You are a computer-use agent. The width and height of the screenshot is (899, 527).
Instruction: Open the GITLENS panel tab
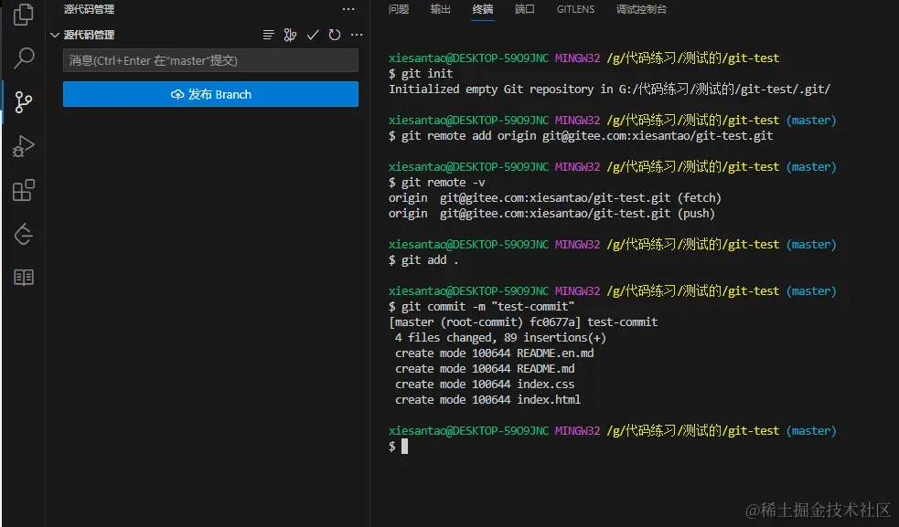click(575, 9)
